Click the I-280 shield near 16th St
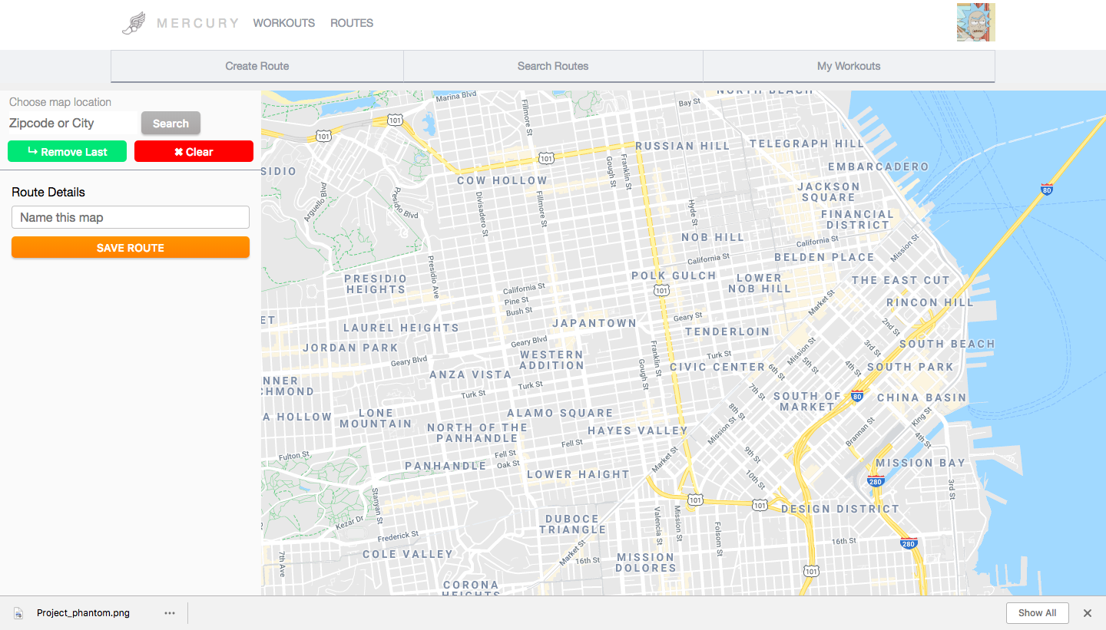The height and width of the screenshot is (630, 1106). point(909,543)
